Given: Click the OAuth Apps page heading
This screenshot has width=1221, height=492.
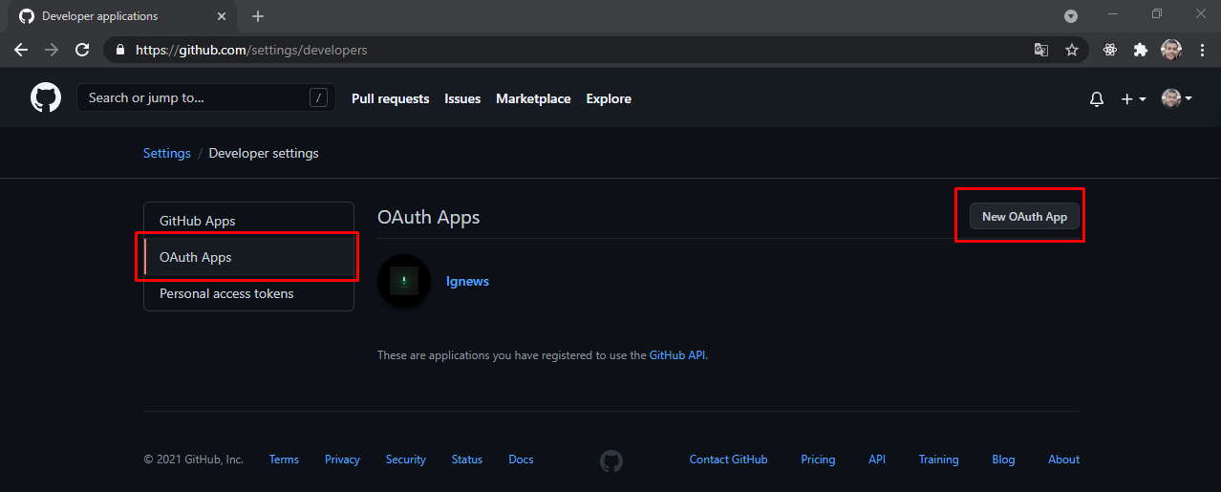Looking at the screenshot, I should 429,217.
